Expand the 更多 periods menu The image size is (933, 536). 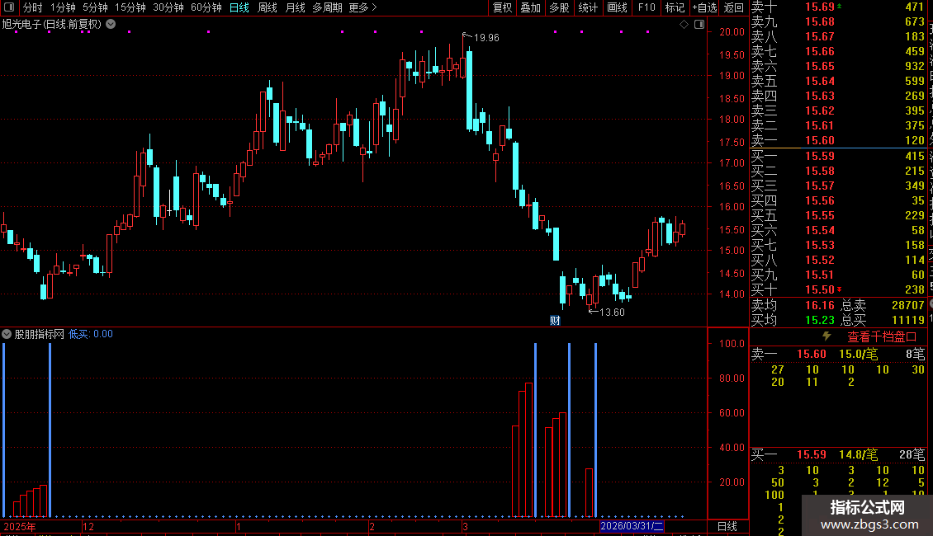click(x=363, y=7)
